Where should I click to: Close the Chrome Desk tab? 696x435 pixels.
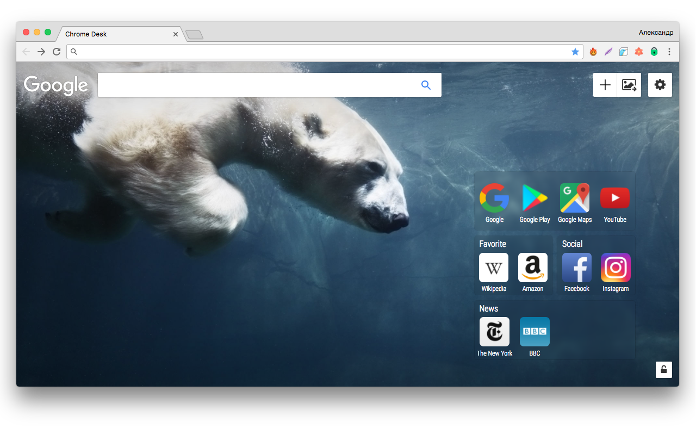pos(176,34)
